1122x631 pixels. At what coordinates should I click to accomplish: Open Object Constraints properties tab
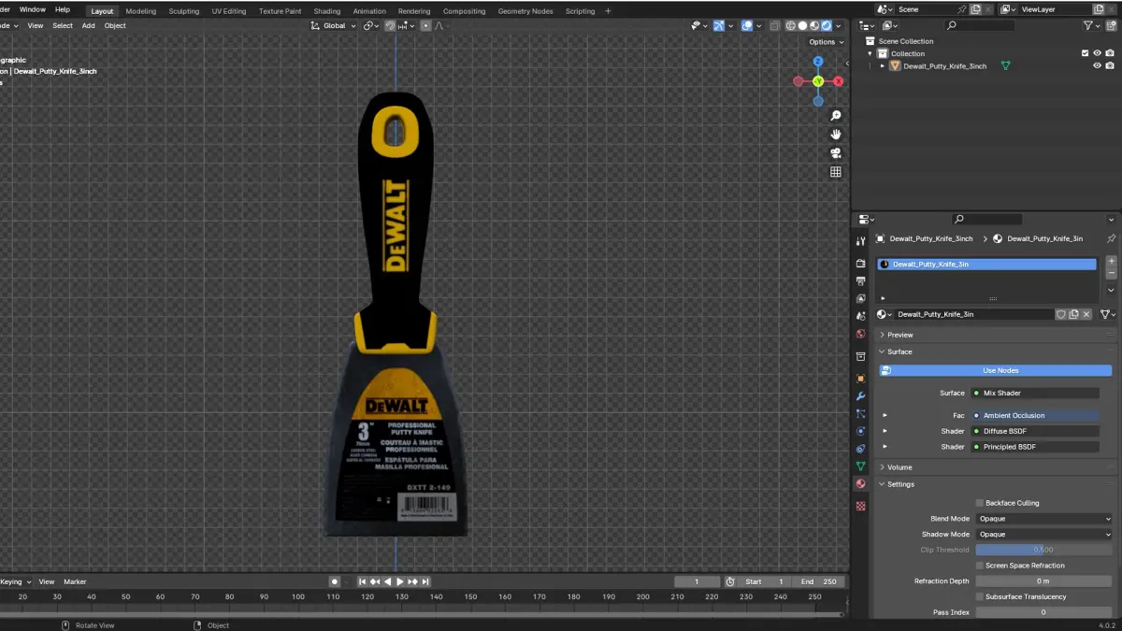click(860, 449)
